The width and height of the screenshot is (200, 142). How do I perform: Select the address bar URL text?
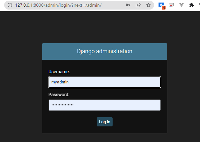[x=58, y=5]
